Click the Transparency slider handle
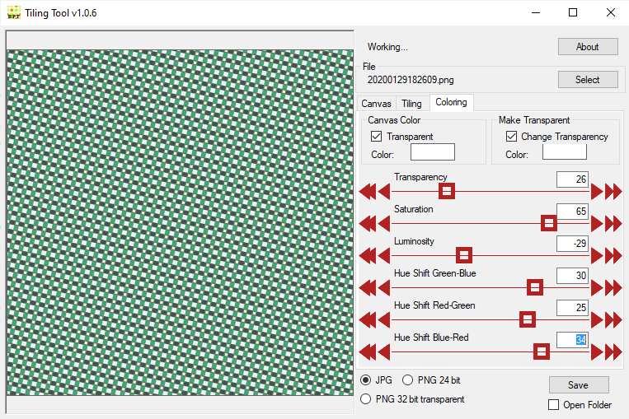Image resolution: width=629 pixels, height=419 pixels. (x=447, y=191)
